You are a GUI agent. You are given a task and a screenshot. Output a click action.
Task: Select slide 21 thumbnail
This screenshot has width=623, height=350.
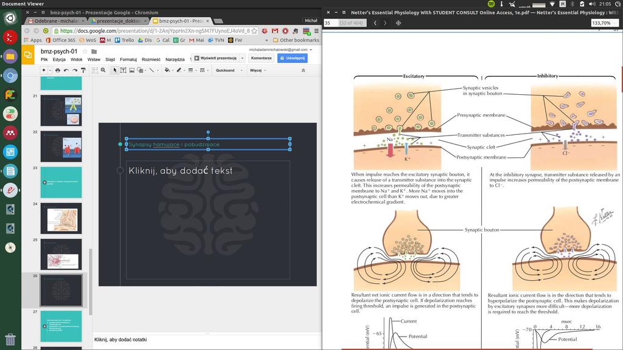point(61,111)
